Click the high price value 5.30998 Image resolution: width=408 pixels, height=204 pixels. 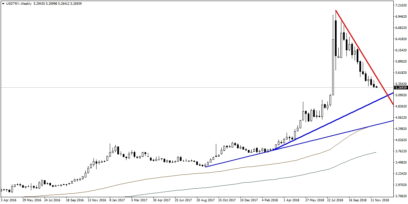pos(51,3)
